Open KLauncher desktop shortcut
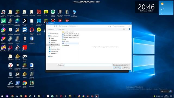Image resolution: width=174 pixels, height=98 pixels. 25,48
